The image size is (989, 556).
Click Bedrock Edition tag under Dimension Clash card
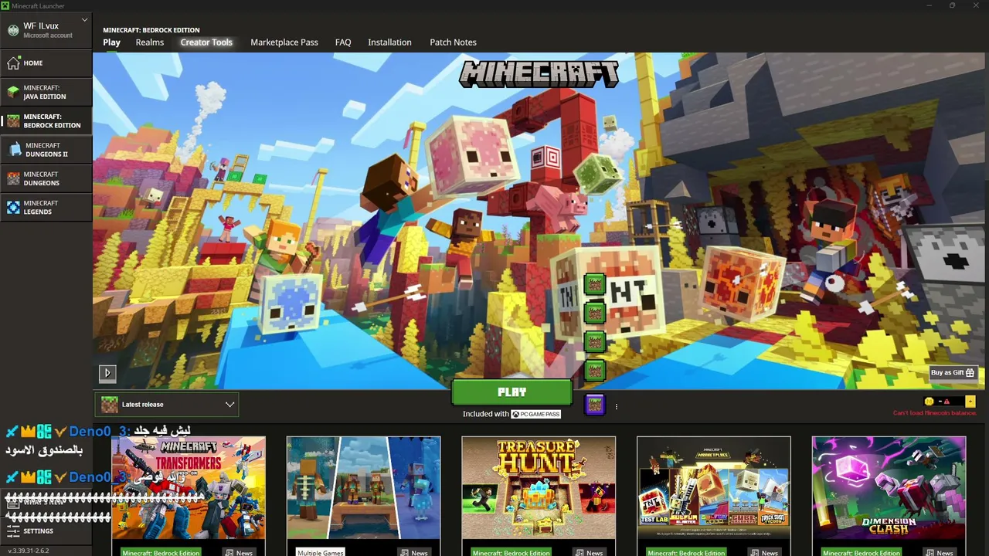[862, 552]
